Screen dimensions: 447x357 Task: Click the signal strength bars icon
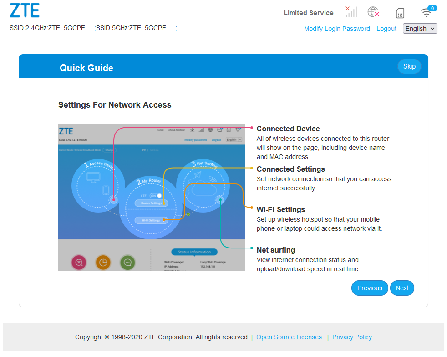[x=351, y=12]
